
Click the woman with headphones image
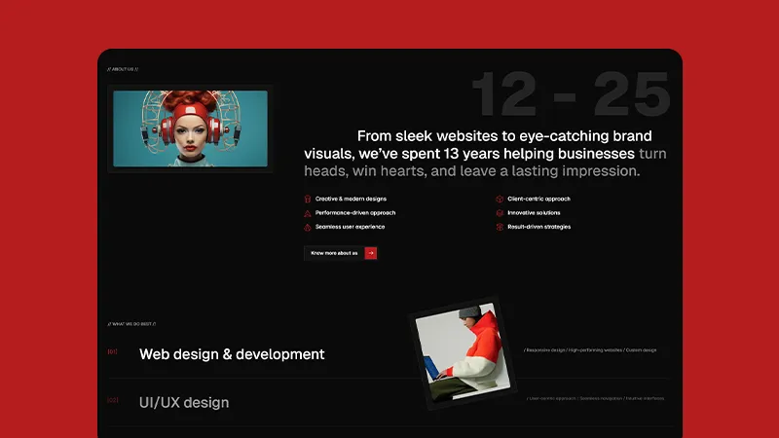[x=190, y=128]
